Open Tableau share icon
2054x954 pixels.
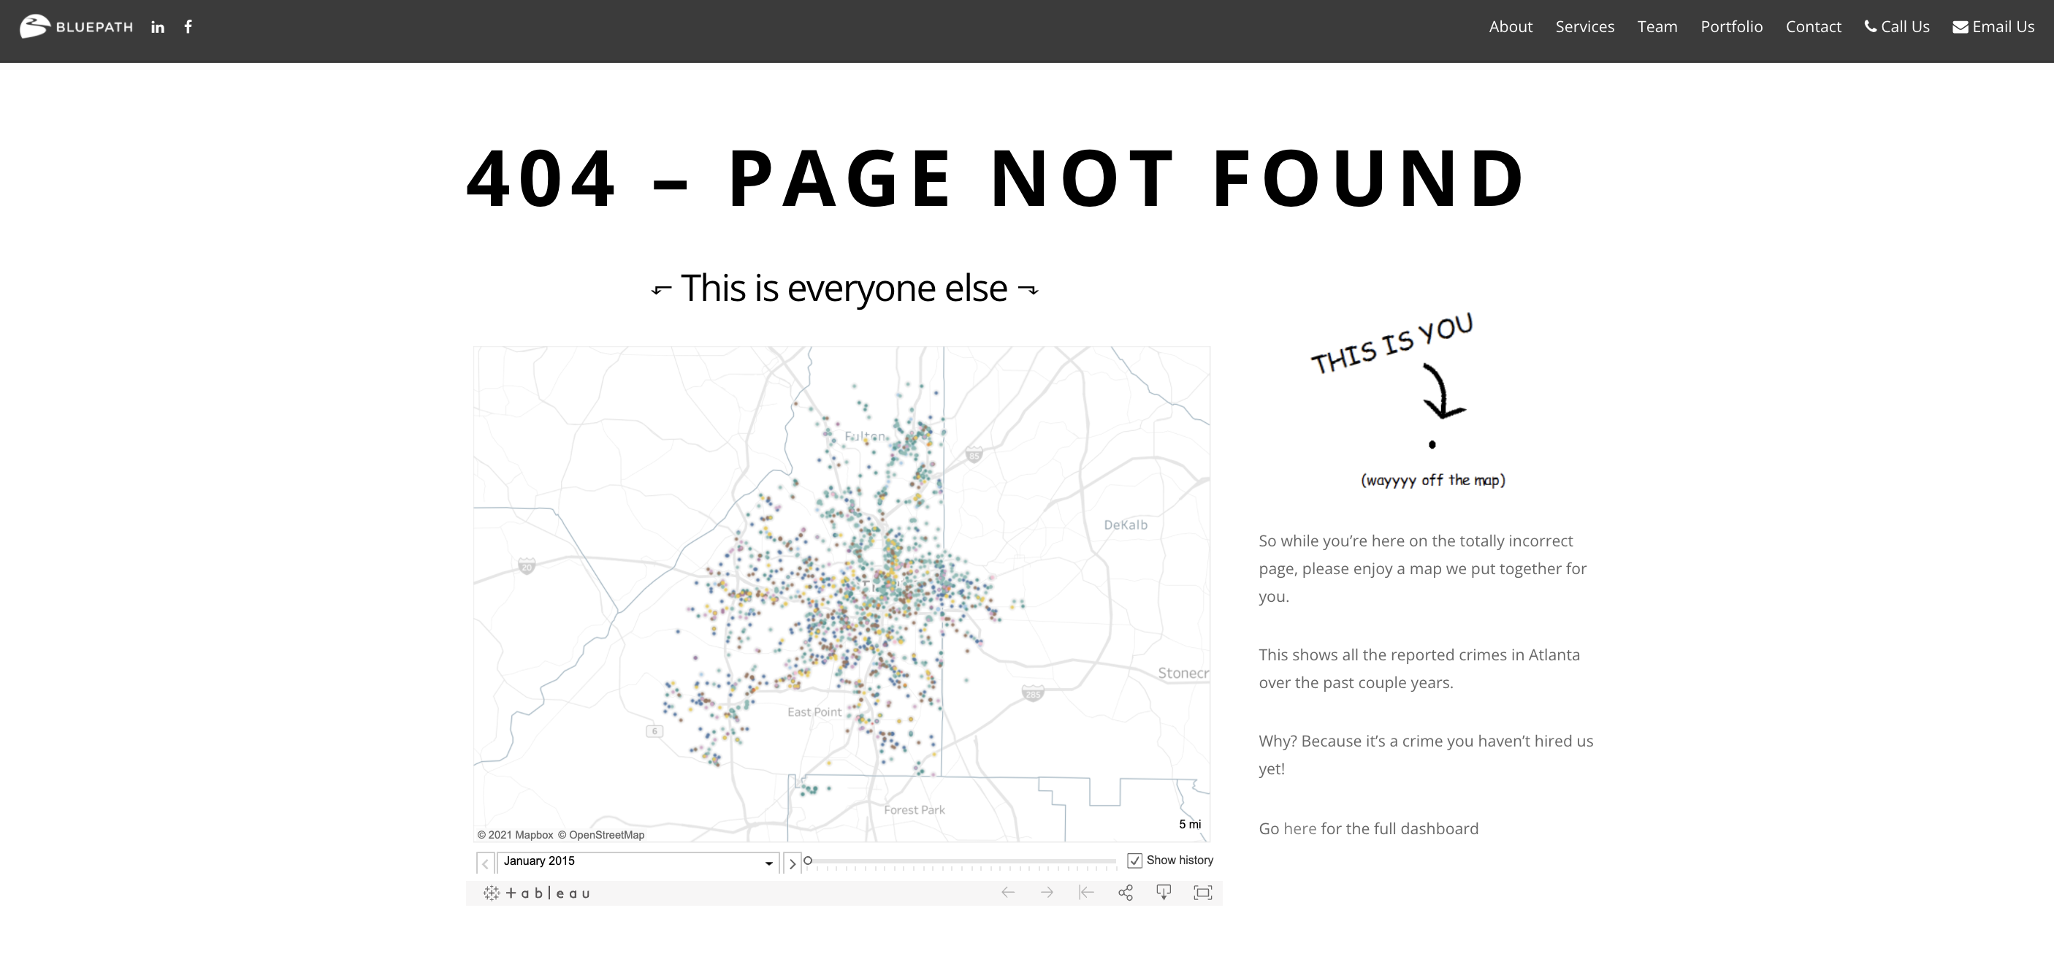[x=1125, y=893]
